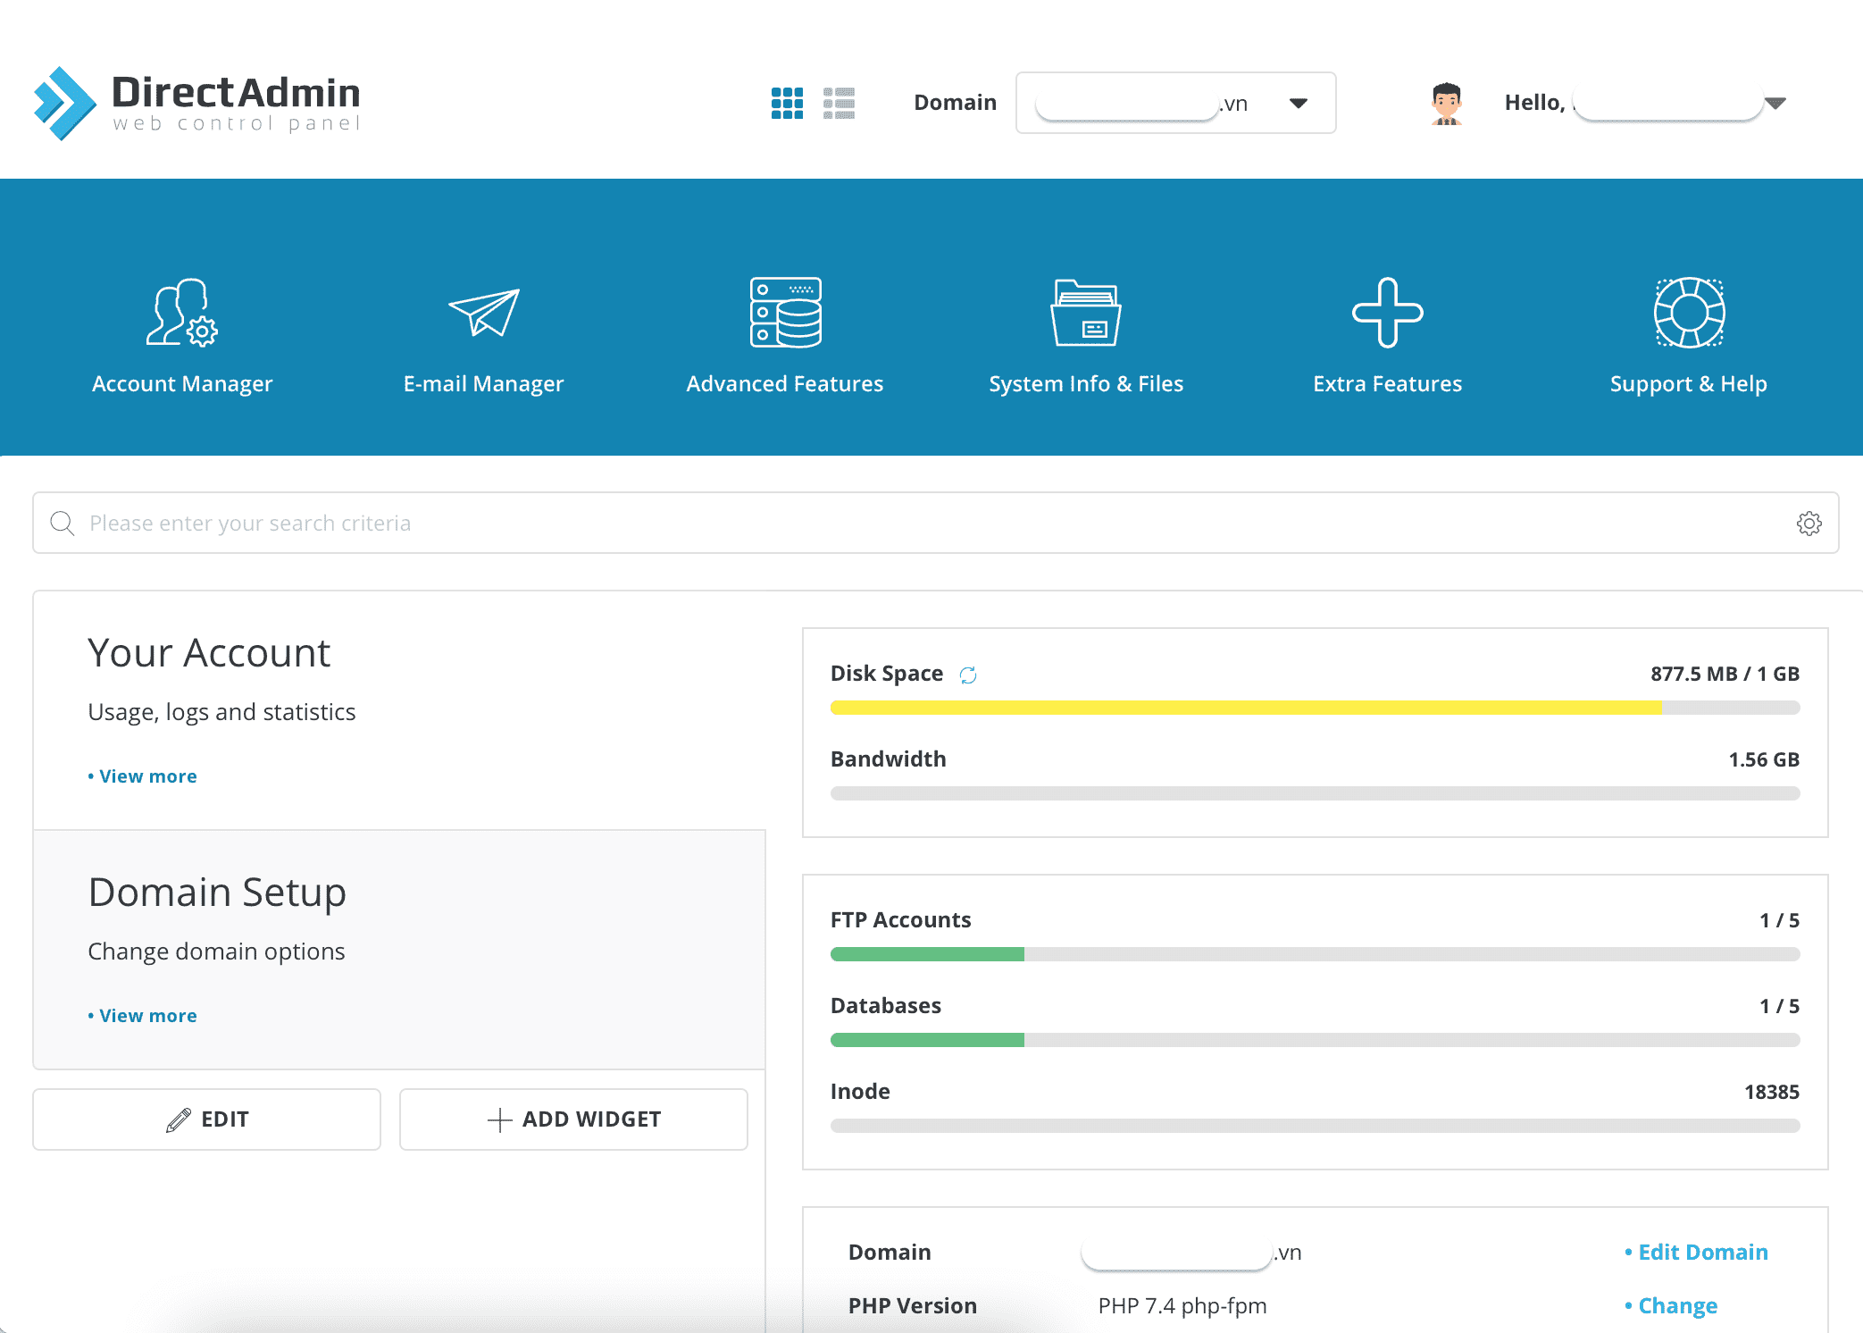Open Advanced Features

click(x=784, y=335)
